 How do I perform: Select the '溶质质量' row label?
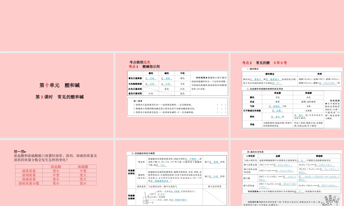pos(29,171)
